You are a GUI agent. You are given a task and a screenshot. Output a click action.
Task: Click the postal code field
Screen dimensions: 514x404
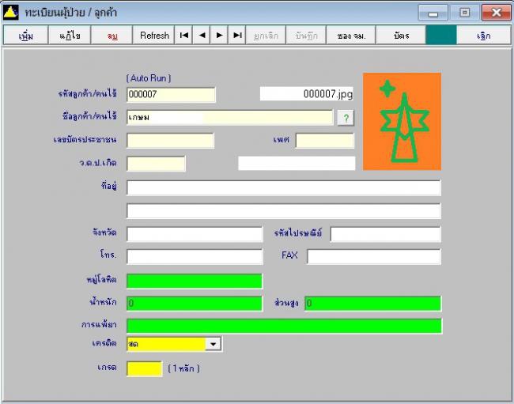pos(386,234)
